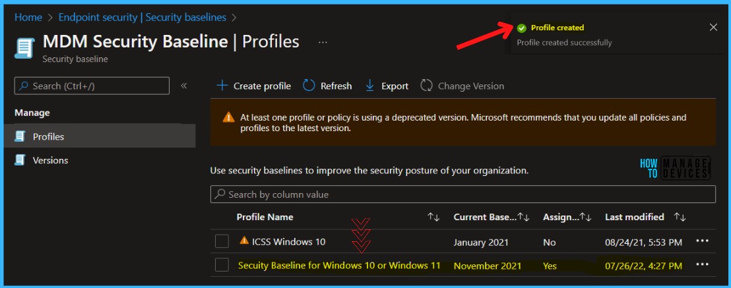Click the Versions menu item icon

tap(20, 160)
